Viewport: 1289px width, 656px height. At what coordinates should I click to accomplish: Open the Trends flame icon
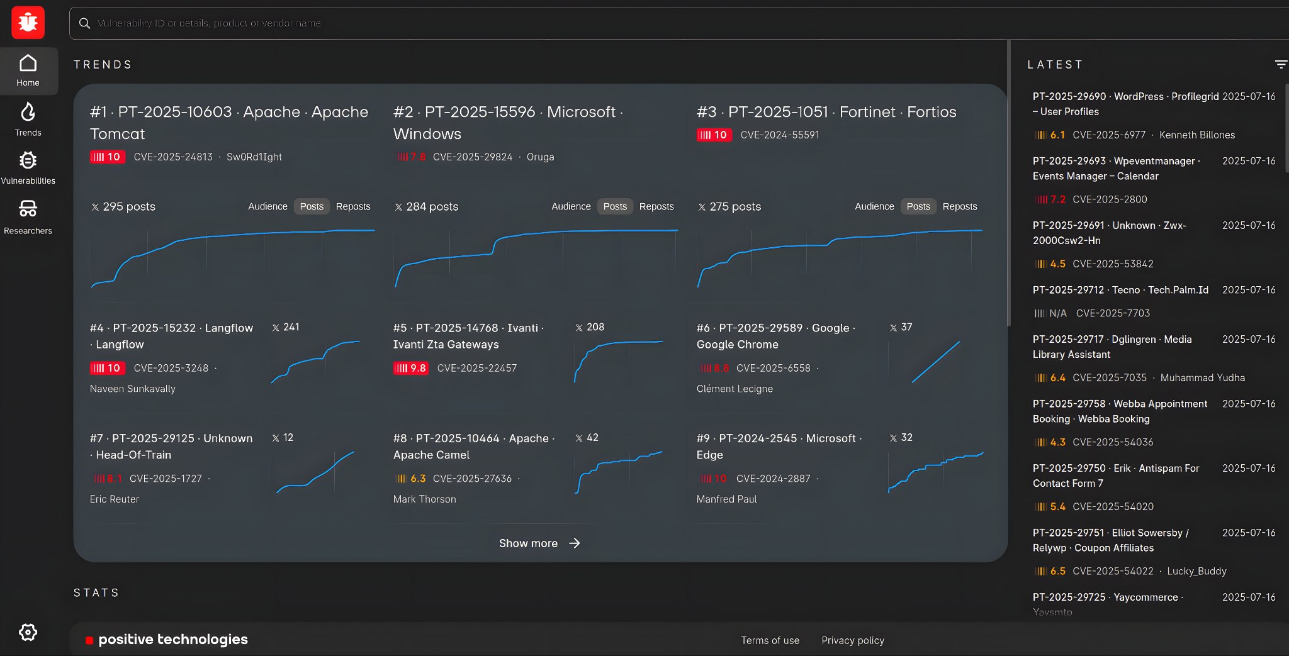pos(28,113)
